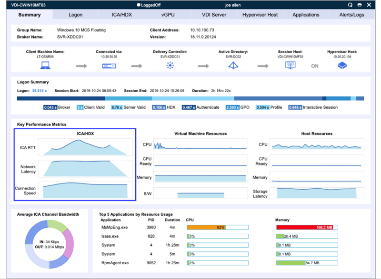Click the 2.593 s GPO legend badge

[232, 107]
